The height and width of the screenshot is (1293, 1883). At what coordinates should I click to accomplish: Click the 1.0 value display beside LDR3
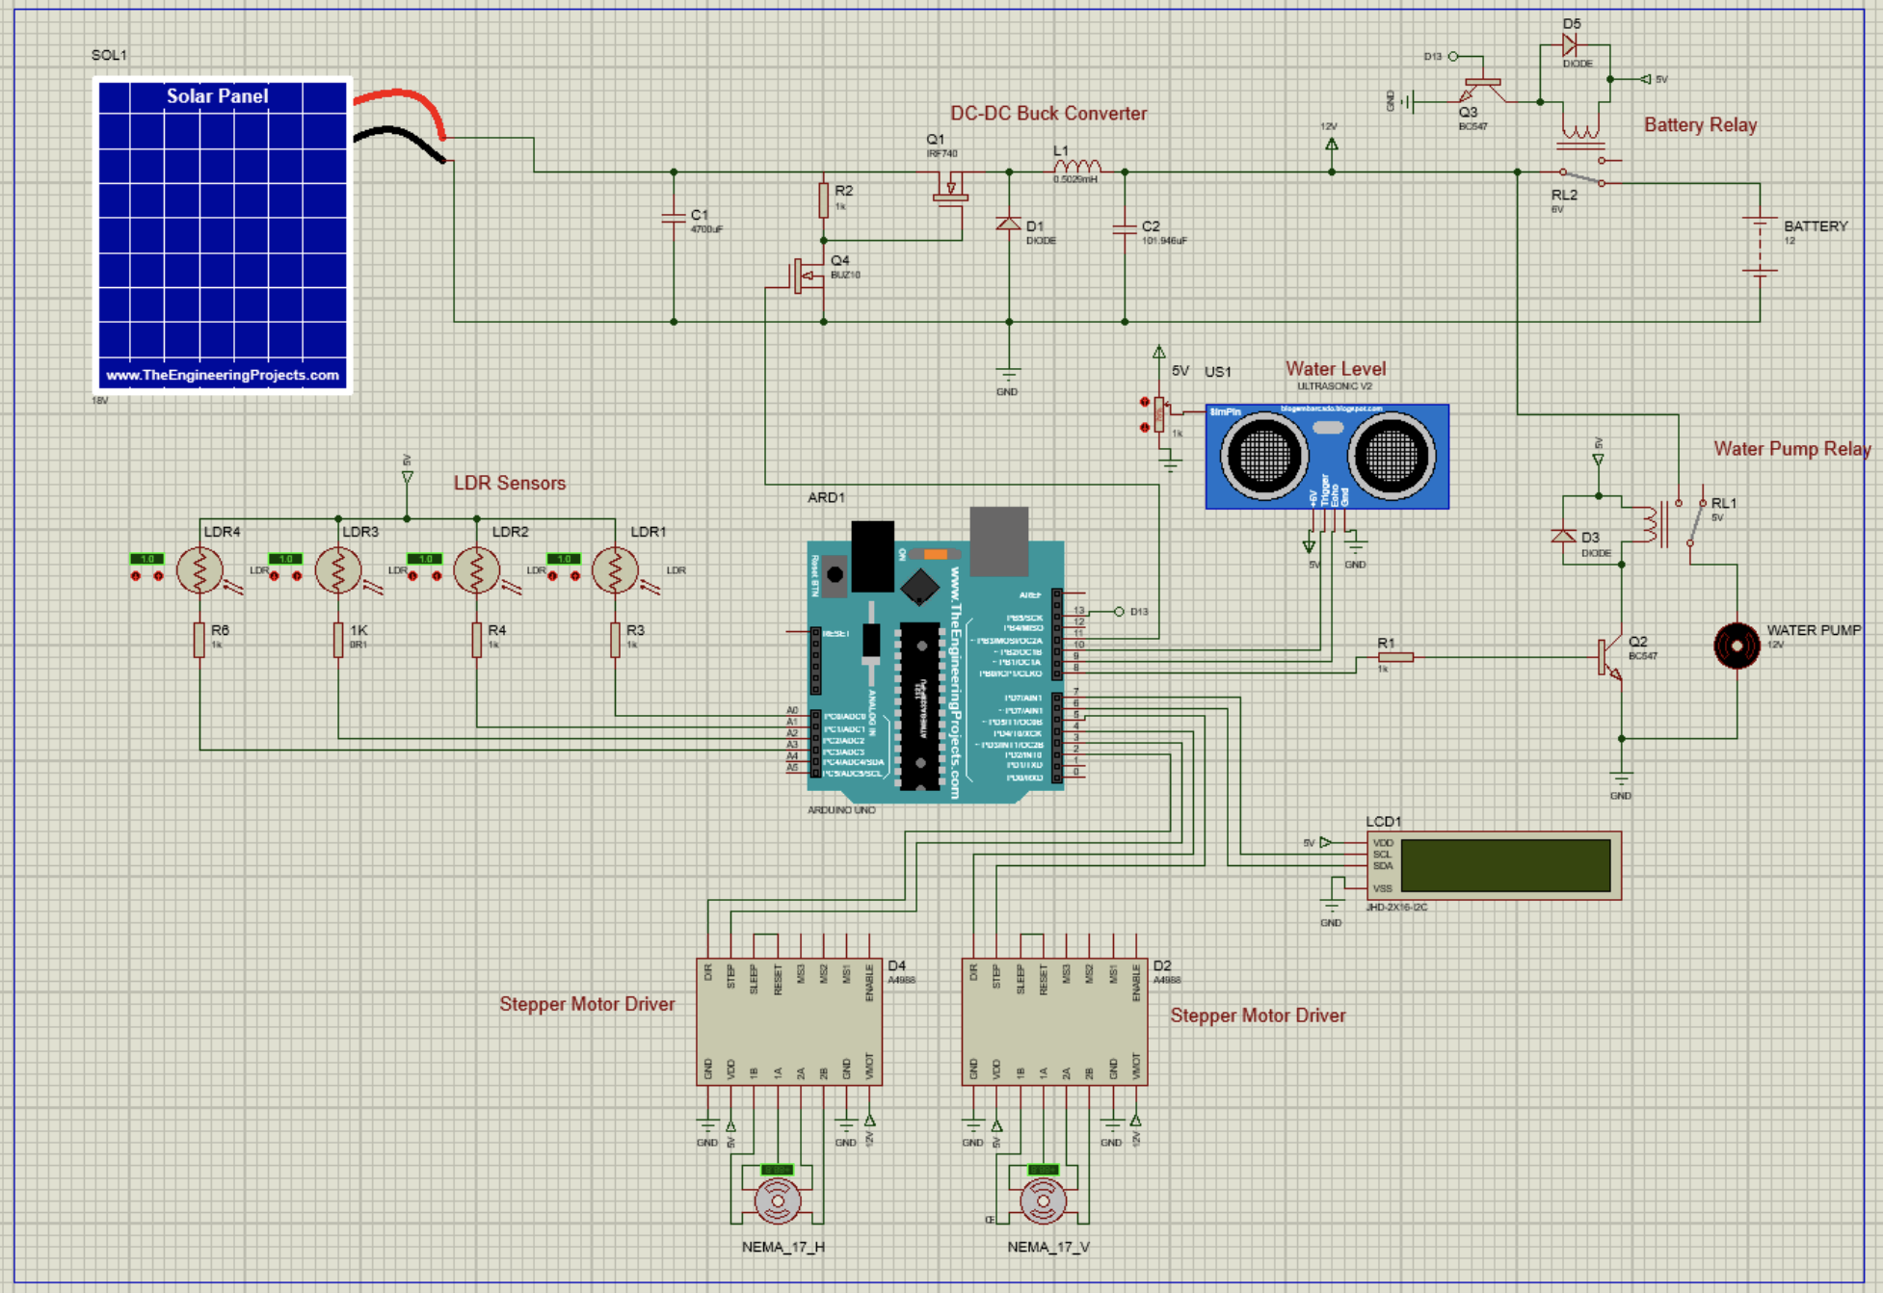pyautogui.click(x=285, y=559)
